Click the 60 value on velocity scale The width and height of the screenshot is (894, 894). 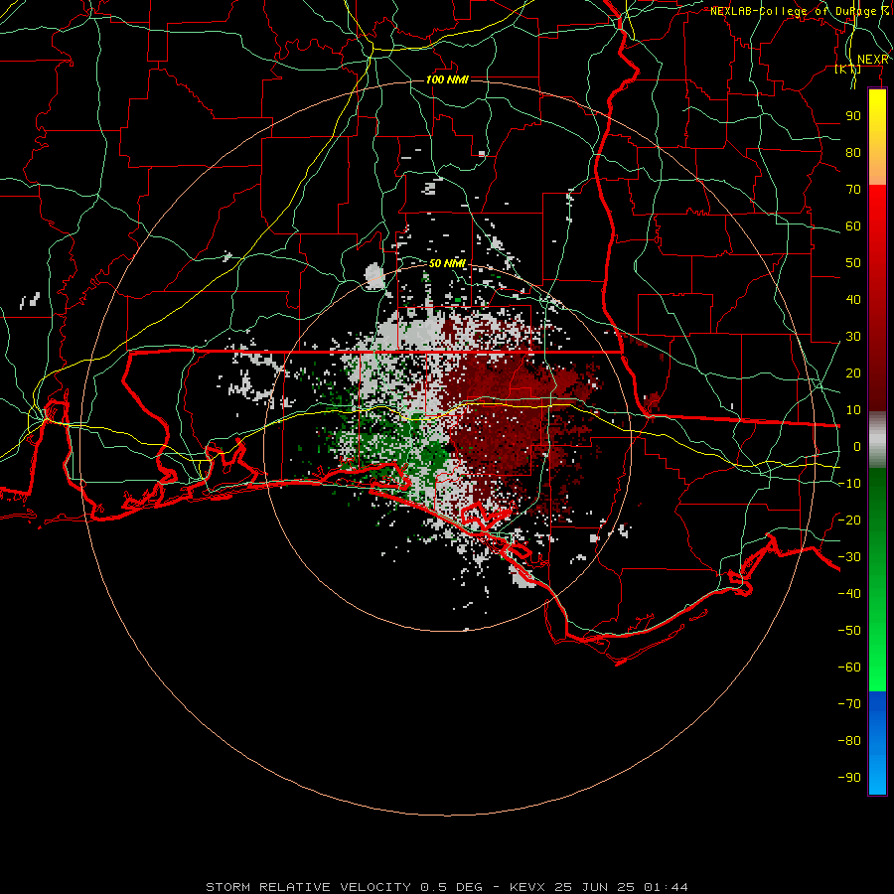tap(853, 226)
